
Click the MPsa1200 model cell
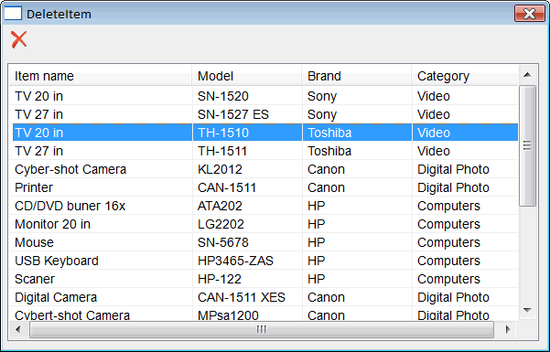click(247, 315)
